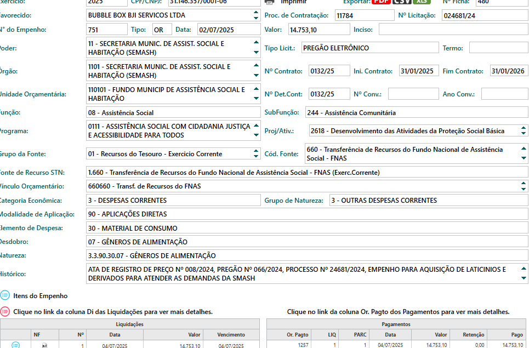Click the Vencimento column header in Liquidações

pos(231,334)
